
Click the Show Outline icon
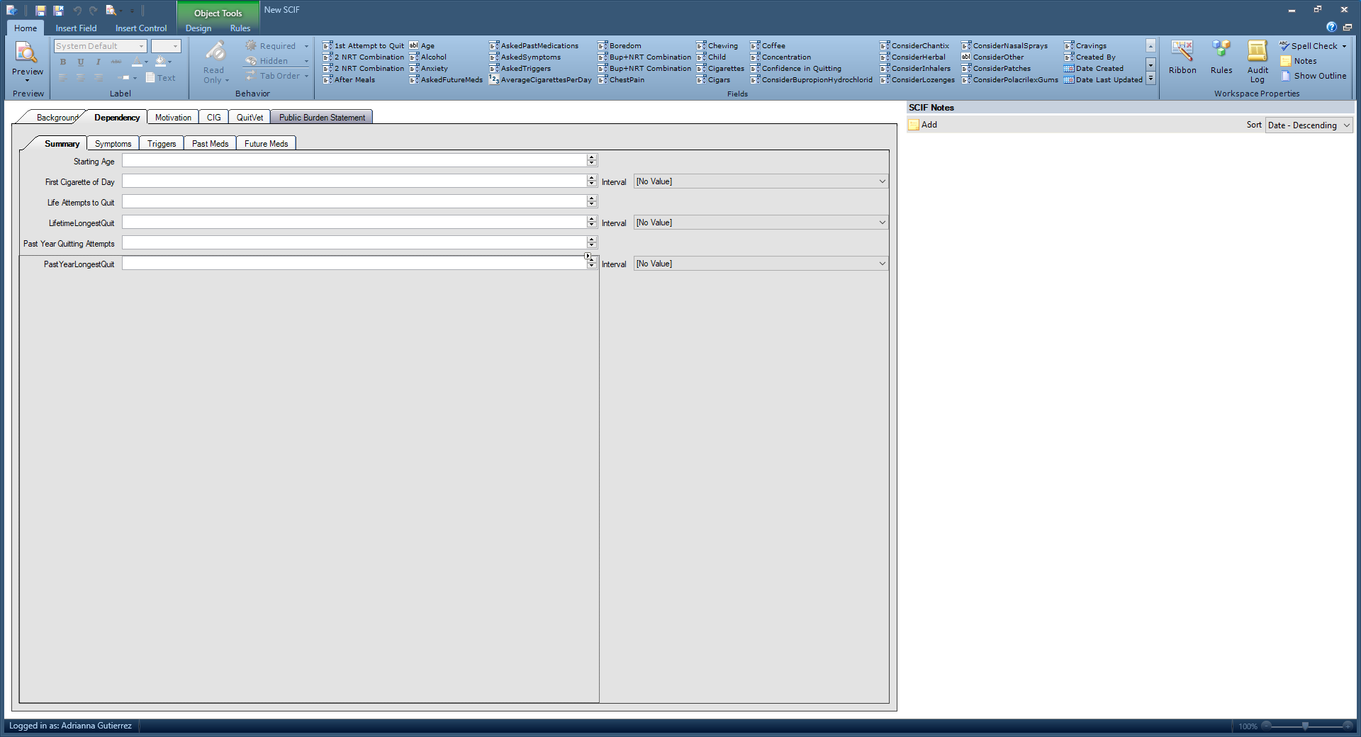tap(1314, 76)
